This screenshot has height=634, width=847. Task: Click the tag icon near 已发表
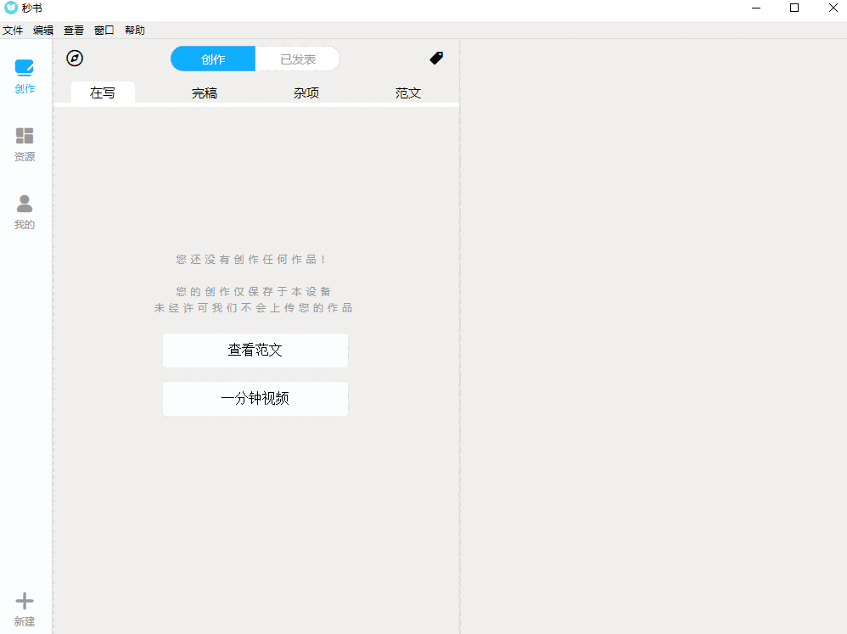coord(436,59)
